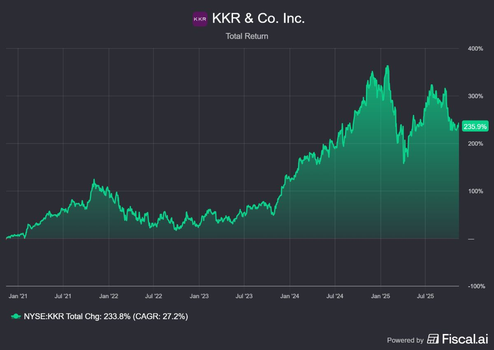
Task: Click the Fiscal.ai logo icon
Action: click(433, 339)
